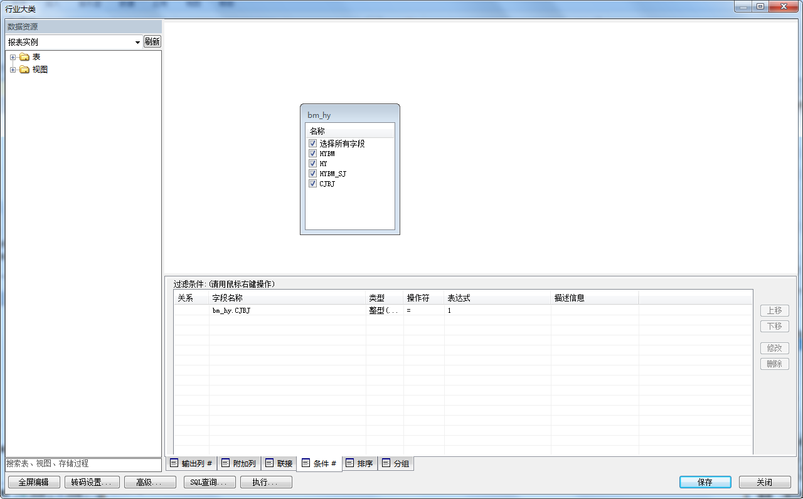Toggle the HYBM_SJ field checkbox
Image resolution: width=803 pixels, height=499 pixels.
[x=312, y=174]
